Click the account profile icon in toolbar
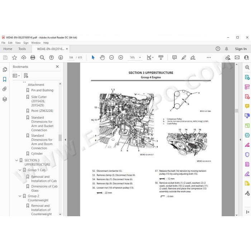 [246, 57]
